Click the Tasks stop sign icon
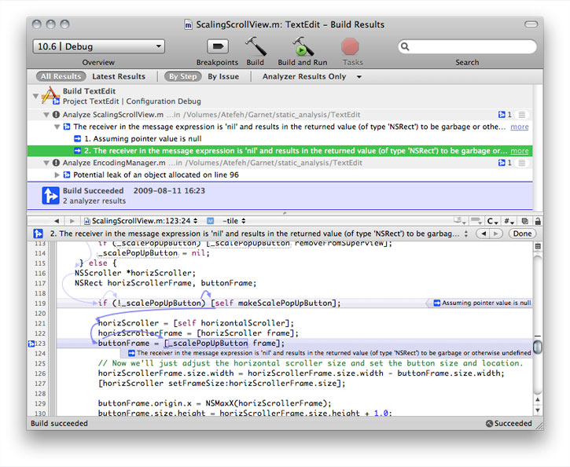Viewport: 570px width, 467px height. click(x=352, y=46)
